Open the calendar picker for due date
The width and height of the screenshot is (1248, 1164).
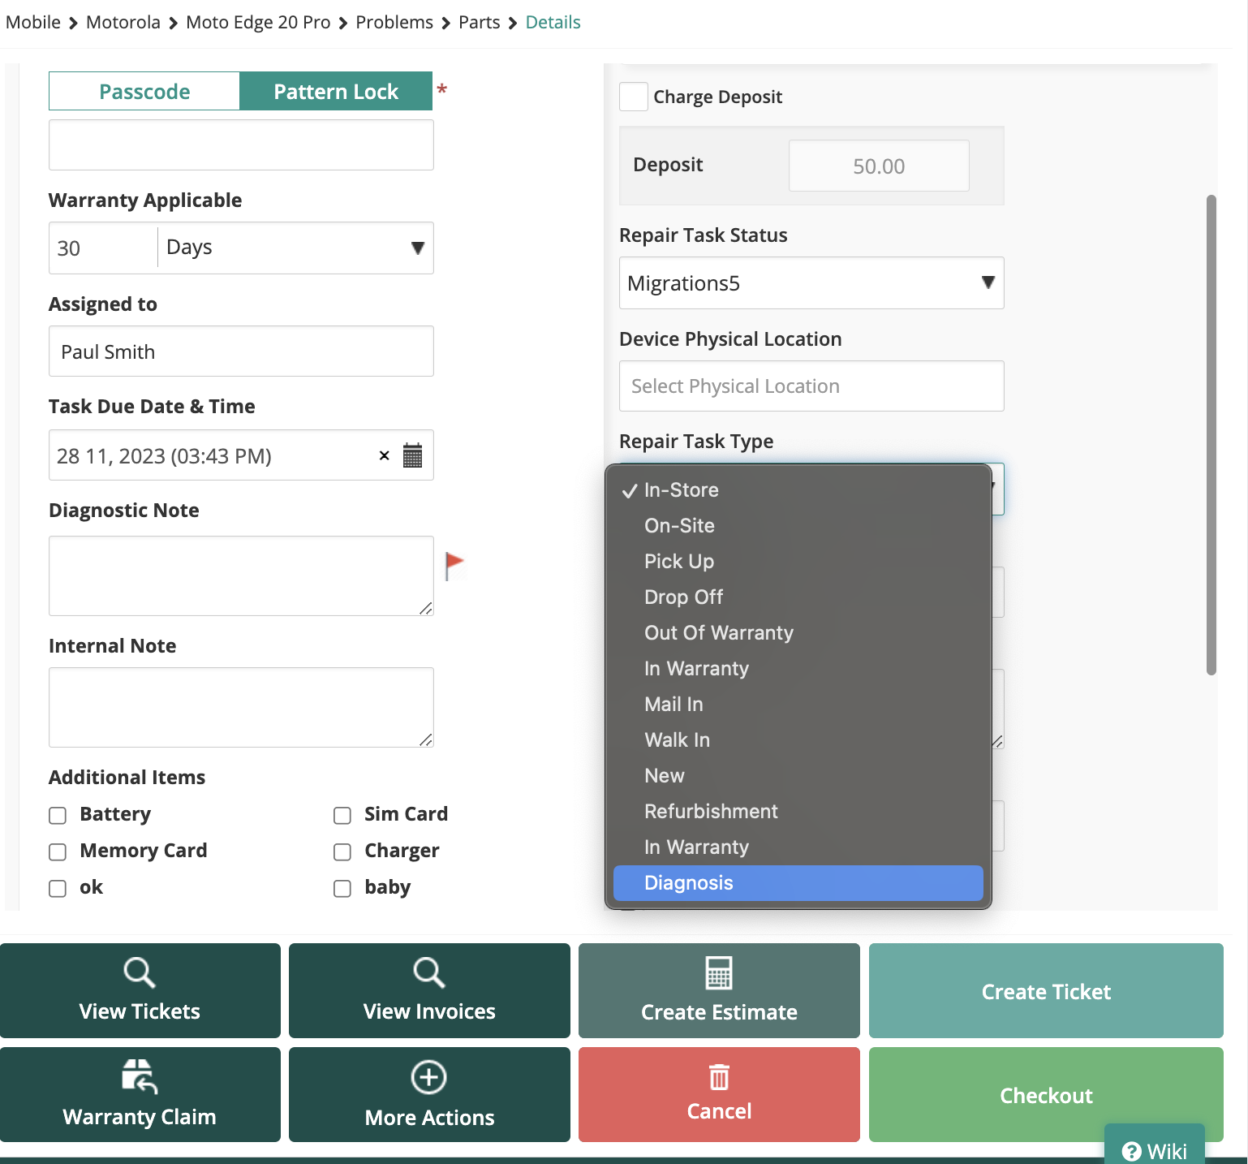coord(412,455)
